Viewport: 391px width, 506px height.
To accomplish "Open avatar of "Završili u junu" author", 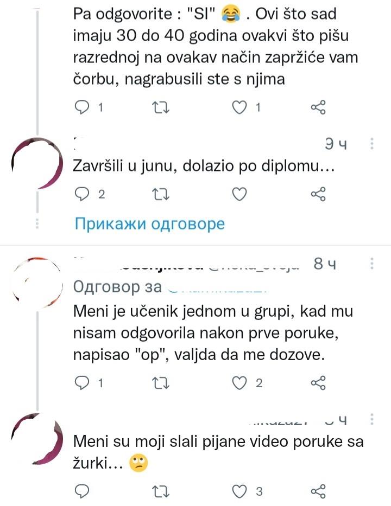I will [35, 163].
